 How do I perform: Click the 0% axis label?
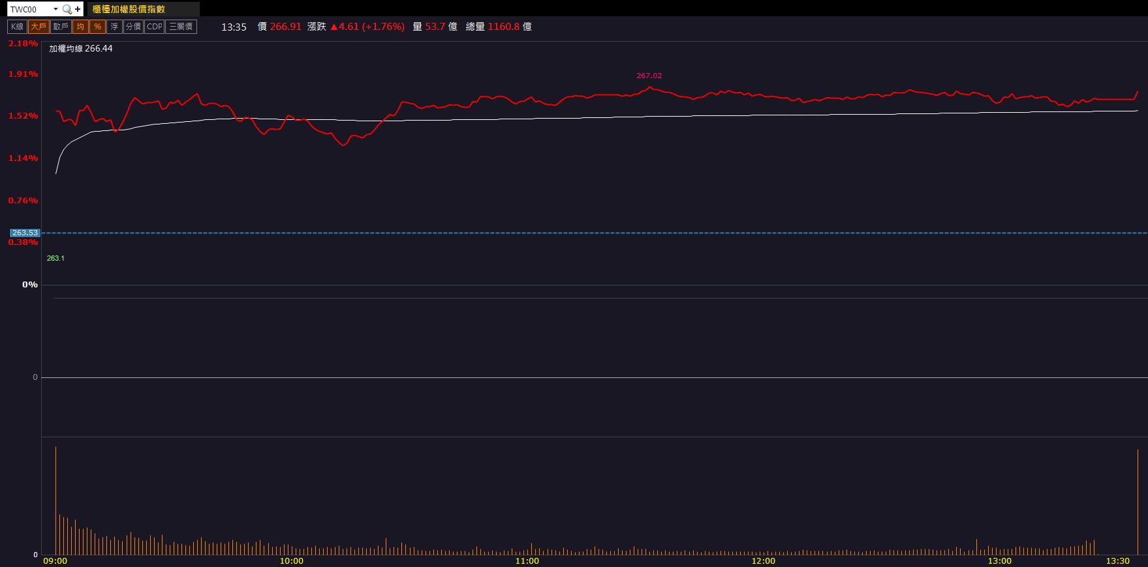click(x=30, y=285)
